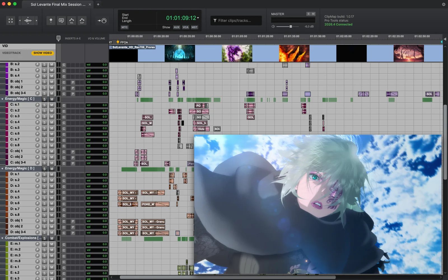
Task: Click the zoom-to-fit expand arrows icon
Action: (x=11, y=20)
